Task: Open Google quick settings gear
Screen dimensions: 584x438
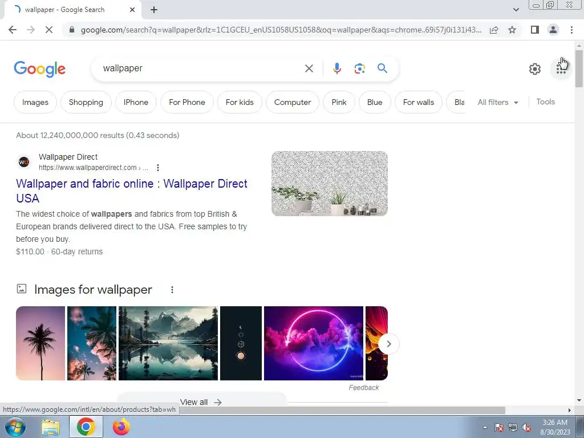Action: coord(535,69)
